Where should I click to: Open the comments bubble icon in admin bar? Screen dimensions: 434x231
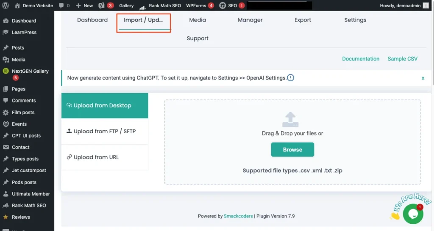click(x=61, y=5)
